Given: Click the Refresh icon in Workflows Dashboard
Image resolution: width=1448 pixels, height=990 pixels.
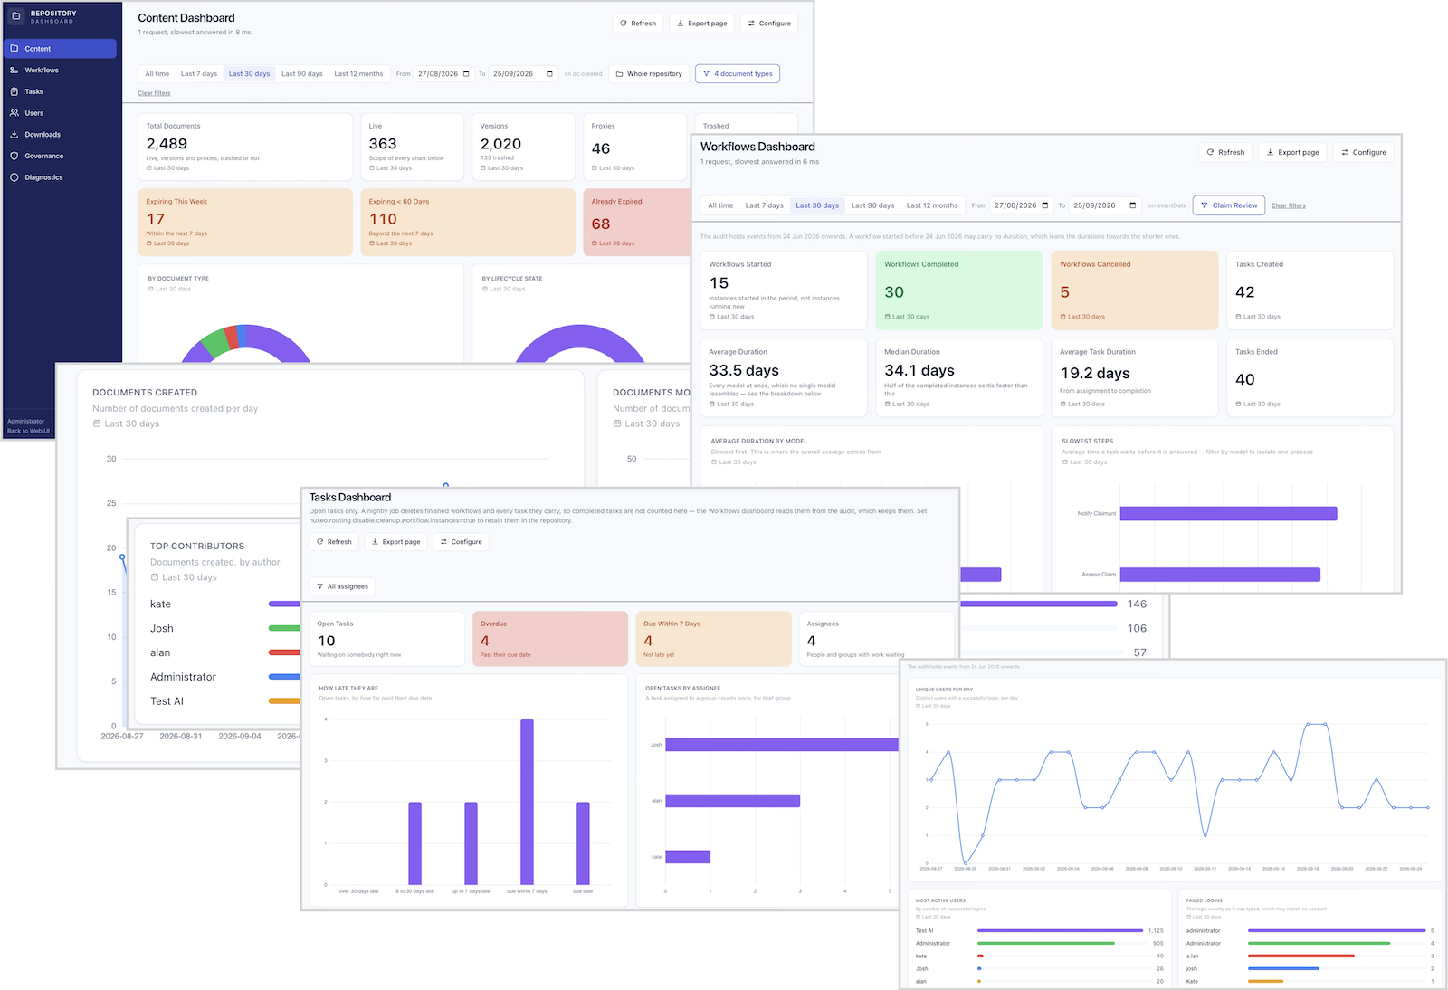Looking at the screenshot, I should (1211, 152).
